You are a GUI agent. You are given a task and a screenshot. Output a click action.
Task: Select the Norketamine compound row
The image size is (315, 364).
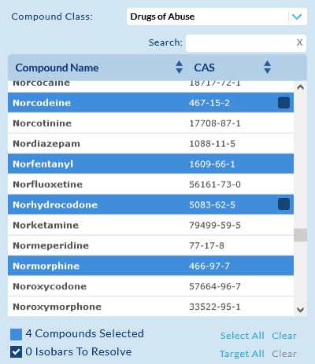tap(150, 225)
